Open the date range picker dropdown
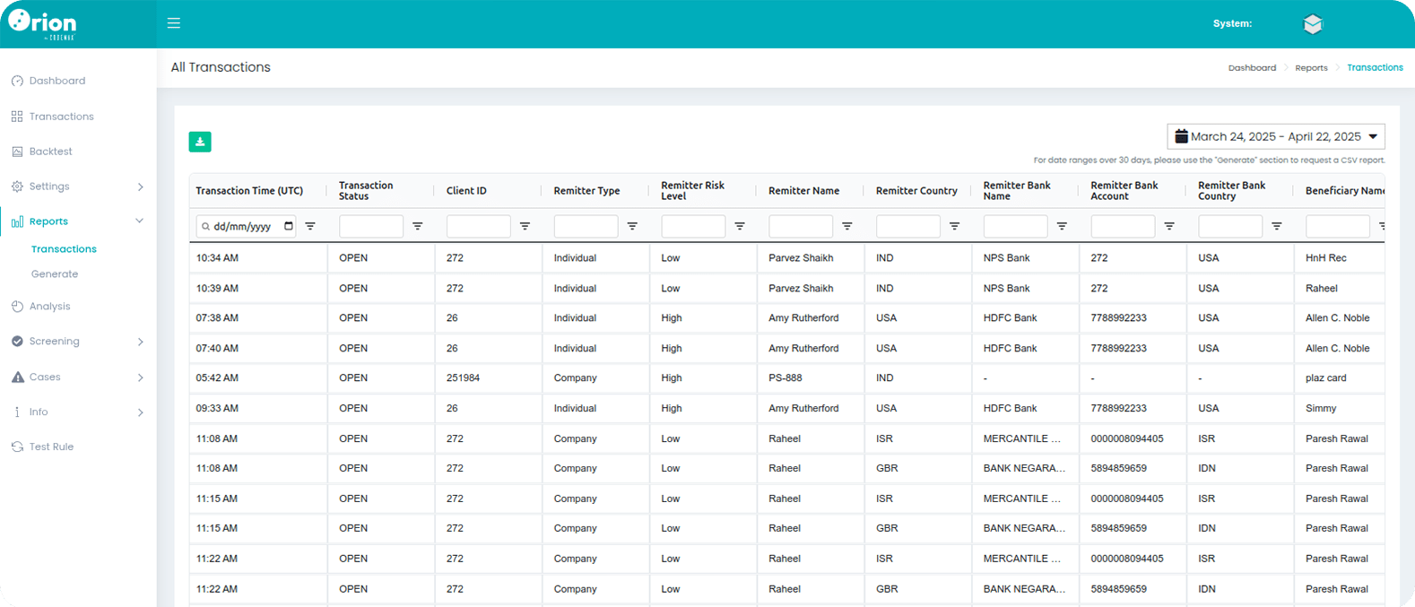 [1275, 136]
